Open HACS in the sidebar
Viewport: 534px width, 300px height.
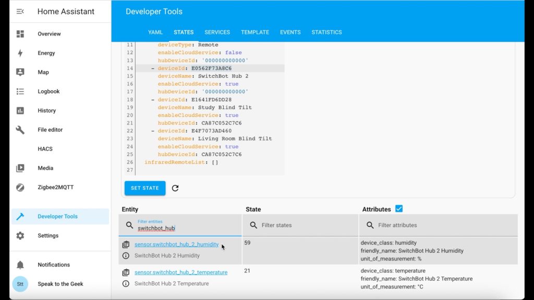point(45,149)
